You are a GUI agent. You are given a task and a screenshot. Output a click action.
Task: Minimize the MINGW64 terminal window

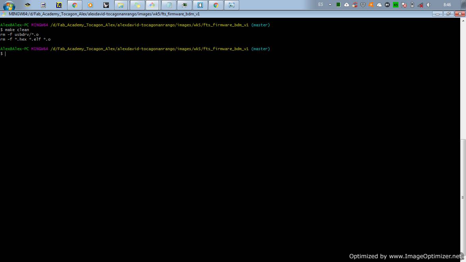tap(437, 14)
